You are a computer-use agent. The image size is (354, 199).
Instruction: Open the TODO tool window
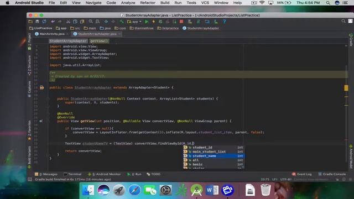coord(154,174)
